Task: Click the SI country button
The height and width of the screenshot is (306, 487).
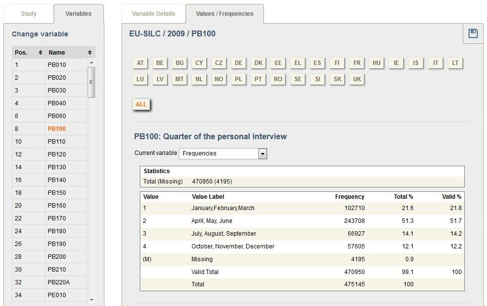Action: (x=318, y=79)
